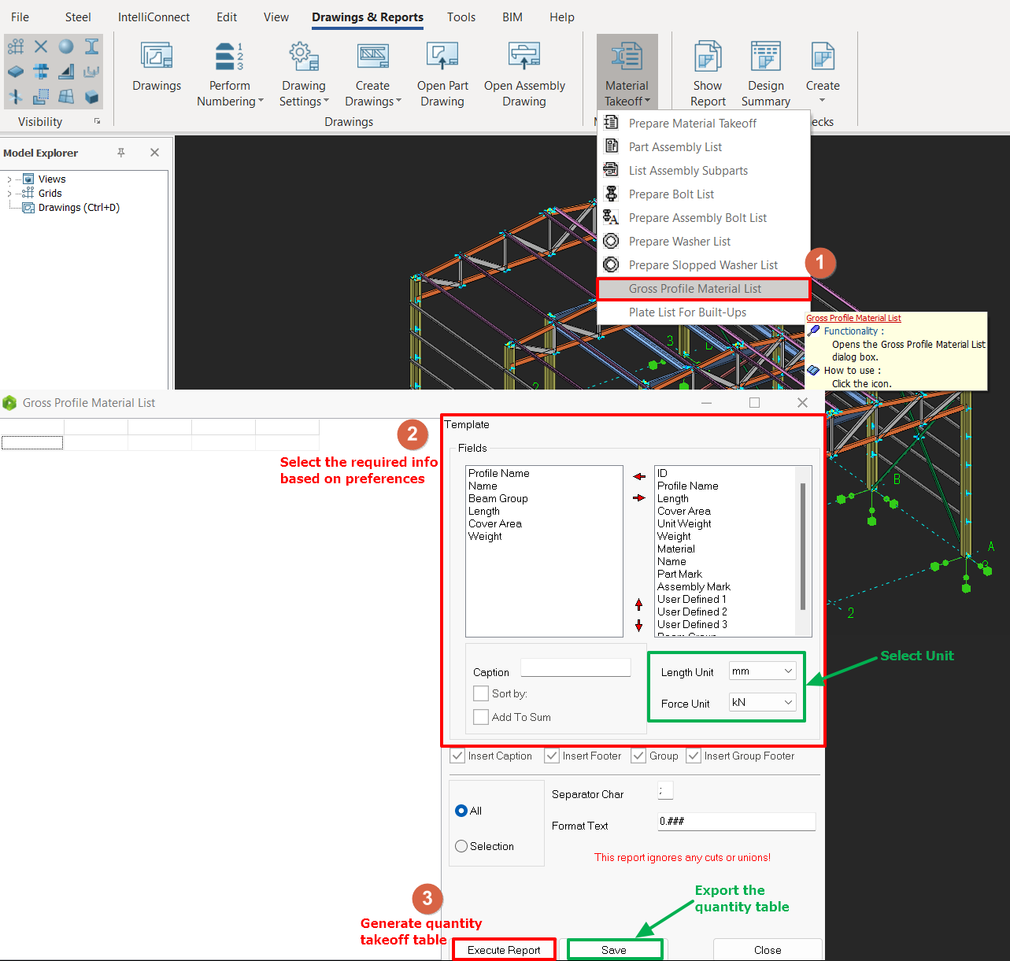Tick the Add To Sum checkbox
This screenshot has width=1010, height=961.
(x=481, y=717)
